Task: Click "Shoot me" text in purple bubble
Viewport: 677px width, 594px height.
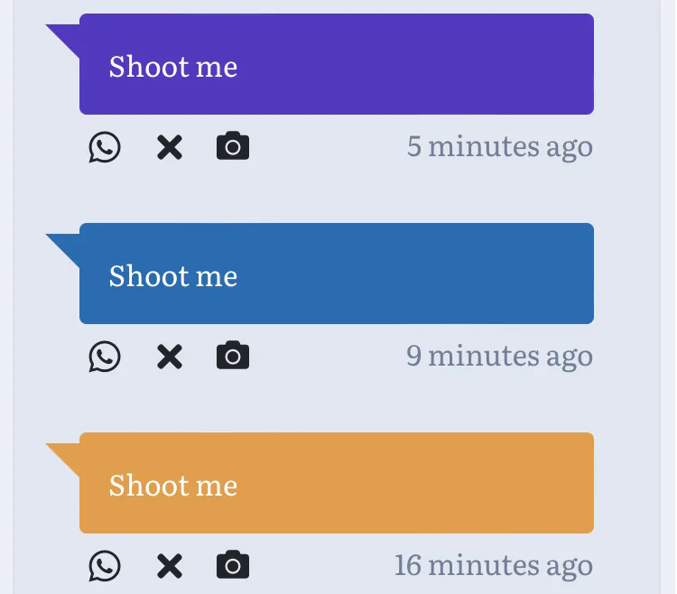Action: [173, 67]
